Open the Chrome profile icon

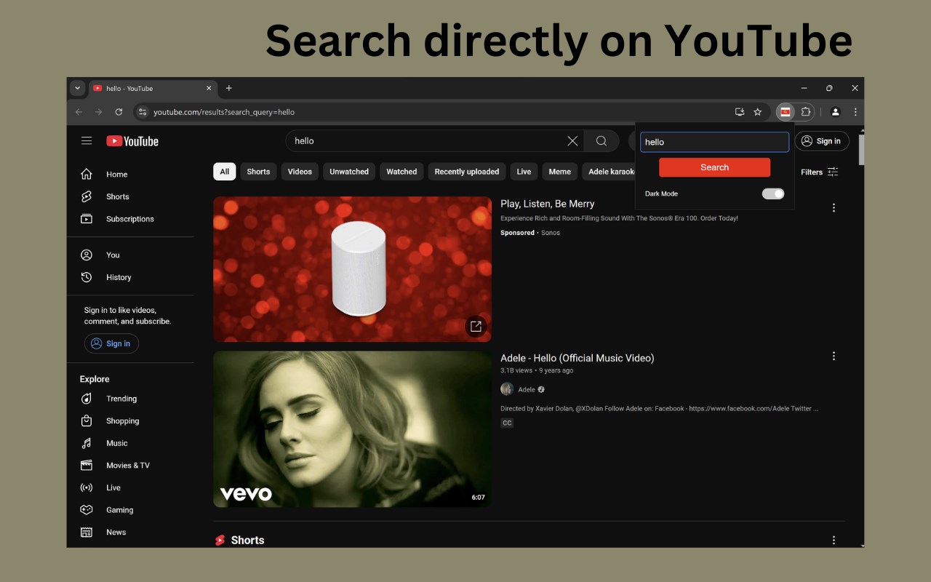tap(836, 112)
